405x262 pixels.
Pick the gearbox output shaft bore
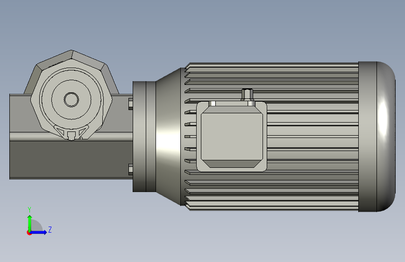[71, 100]
